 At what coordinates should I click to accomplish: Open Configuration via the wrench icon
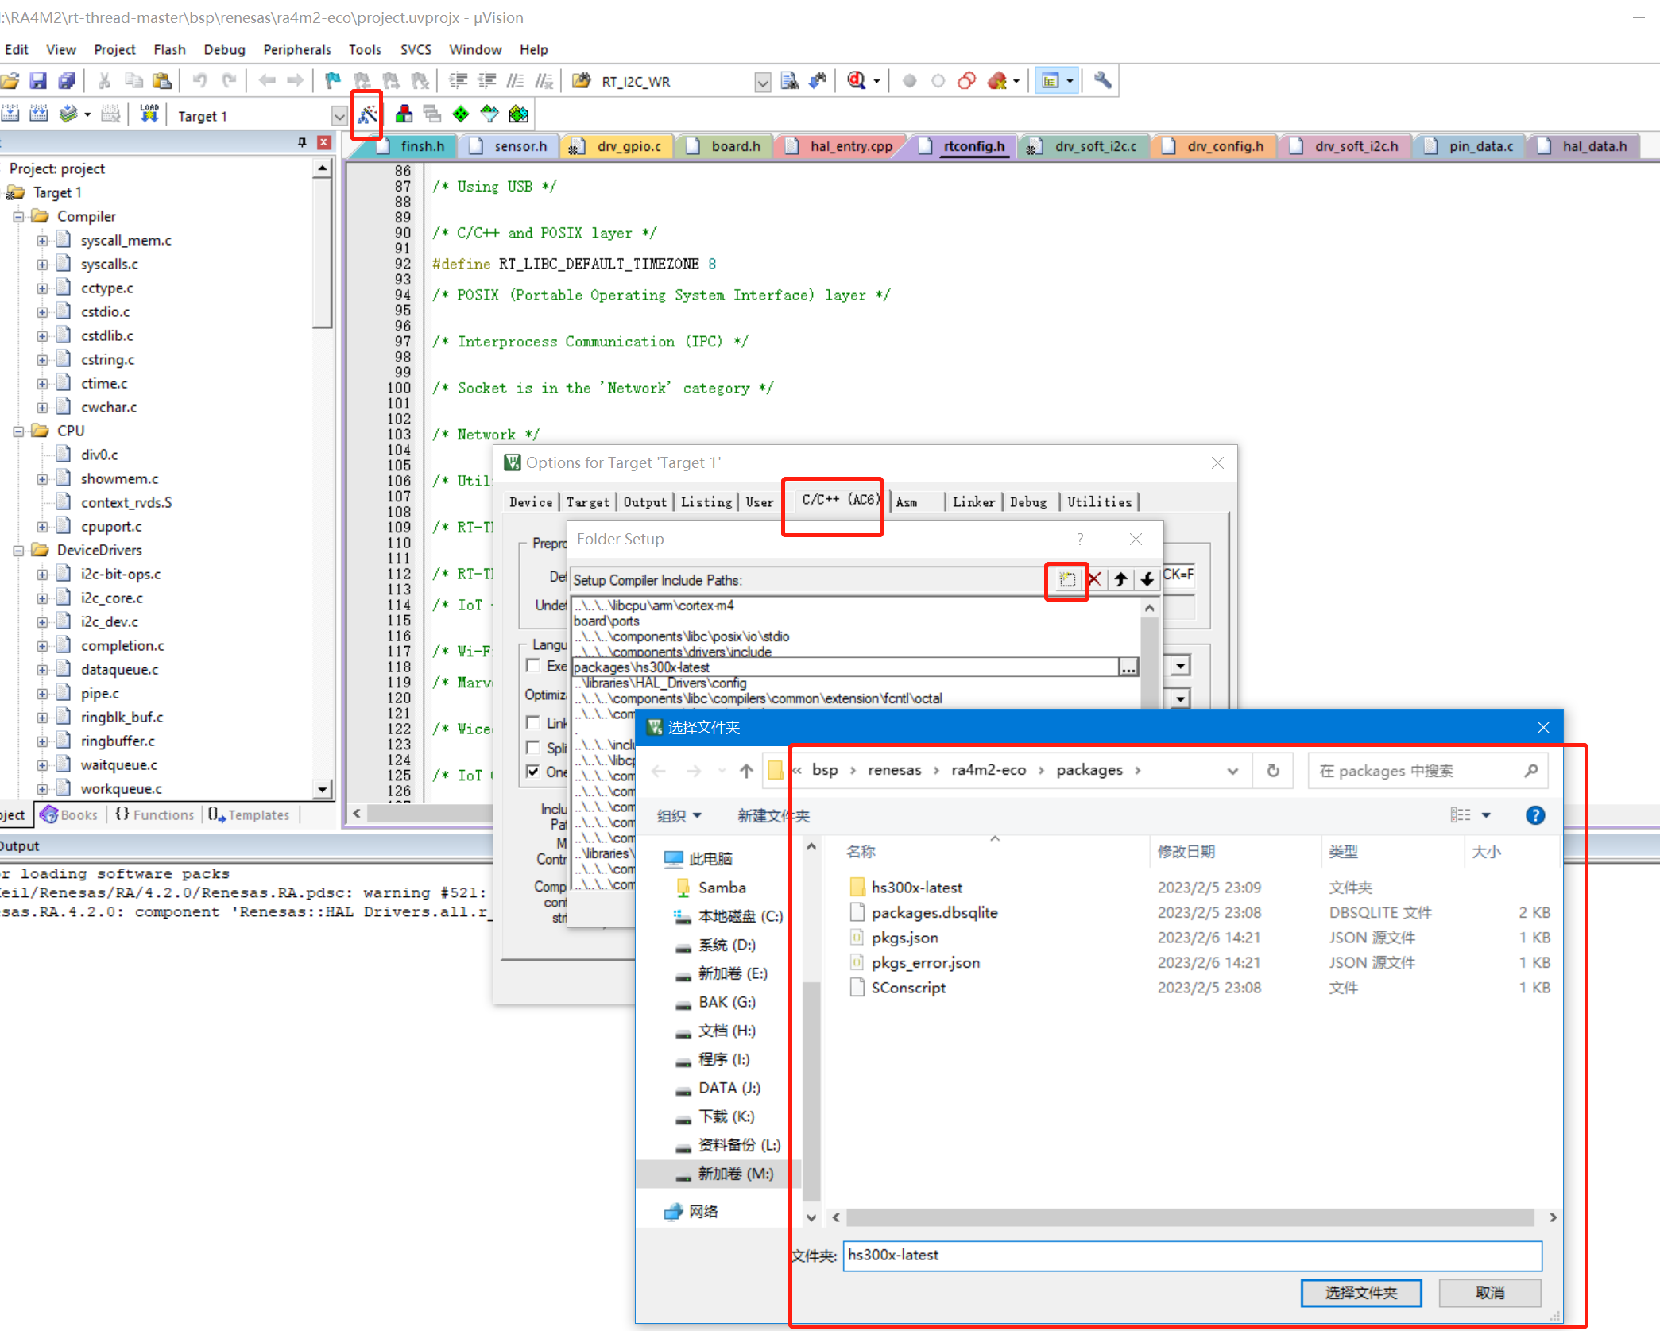1102,80
